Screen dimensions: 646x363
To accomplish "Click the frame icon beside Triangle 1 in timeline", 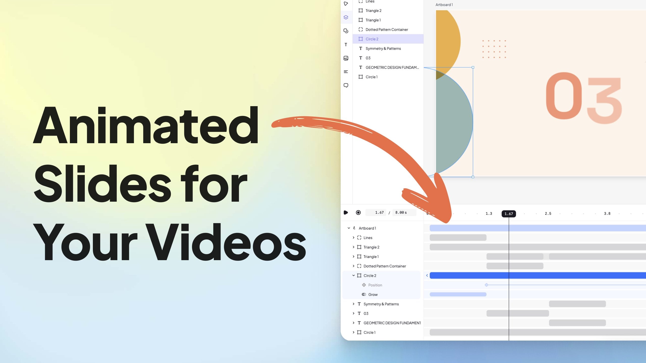I will tap(359, 257).
